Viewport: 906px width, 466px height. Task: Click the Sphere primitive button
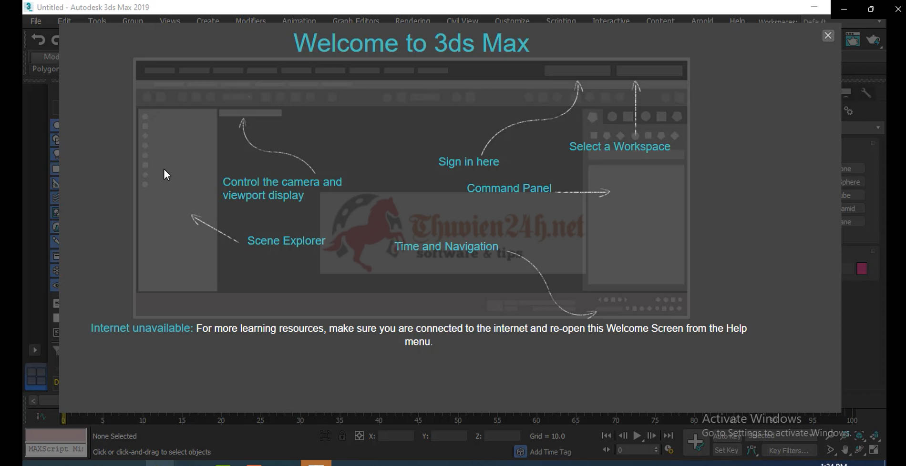(853, 182)
